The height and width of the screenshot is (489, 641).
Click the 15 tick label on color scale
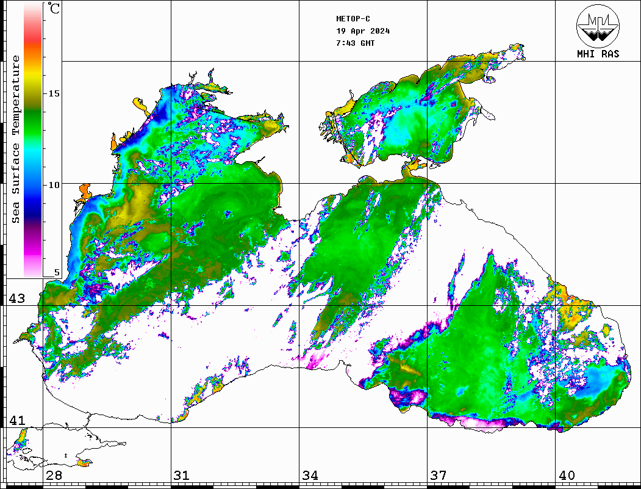pos(54,93)
